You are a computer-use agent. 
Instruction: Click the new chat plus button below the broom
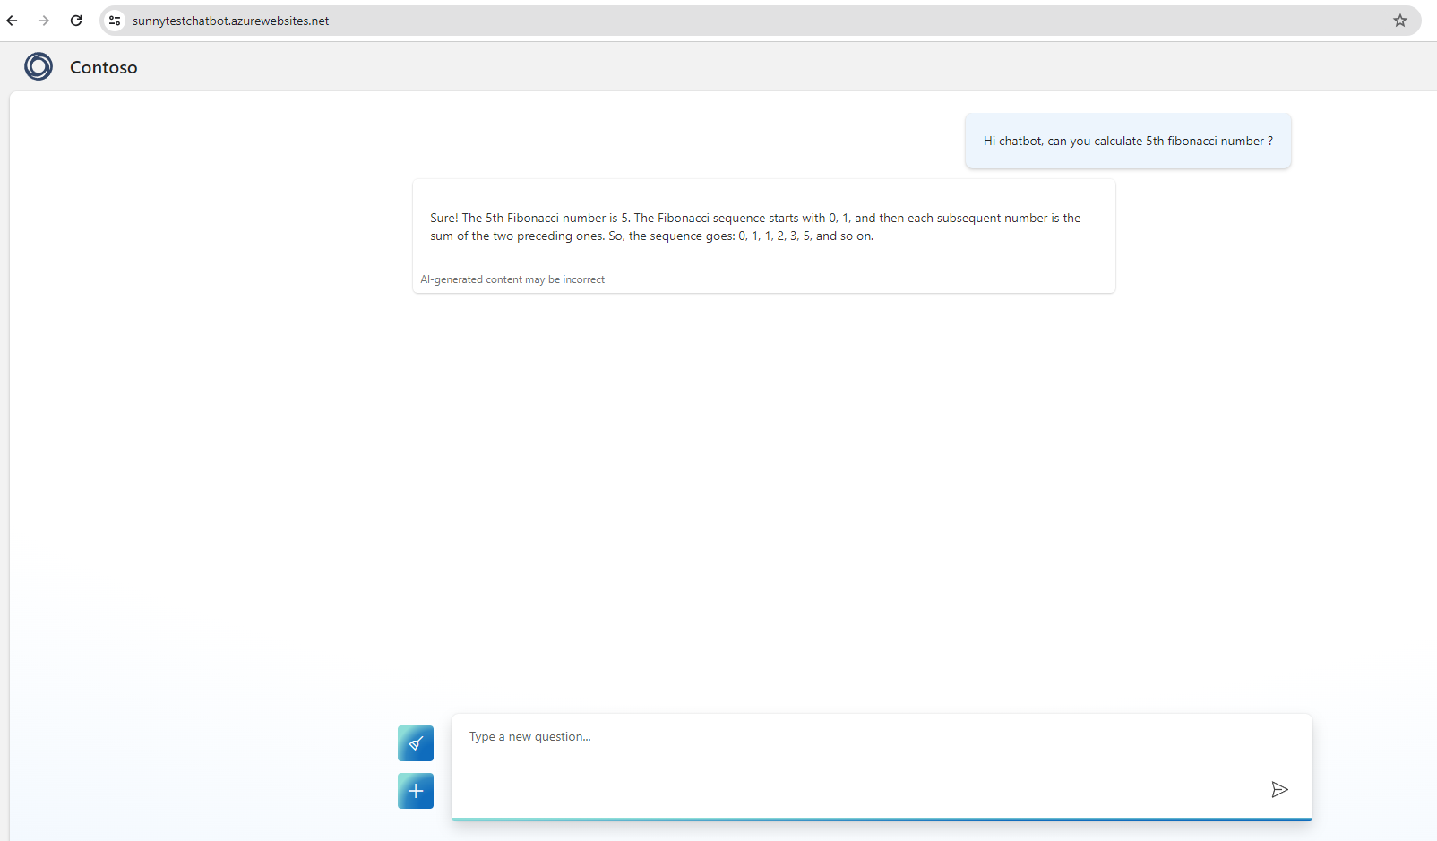415,790
